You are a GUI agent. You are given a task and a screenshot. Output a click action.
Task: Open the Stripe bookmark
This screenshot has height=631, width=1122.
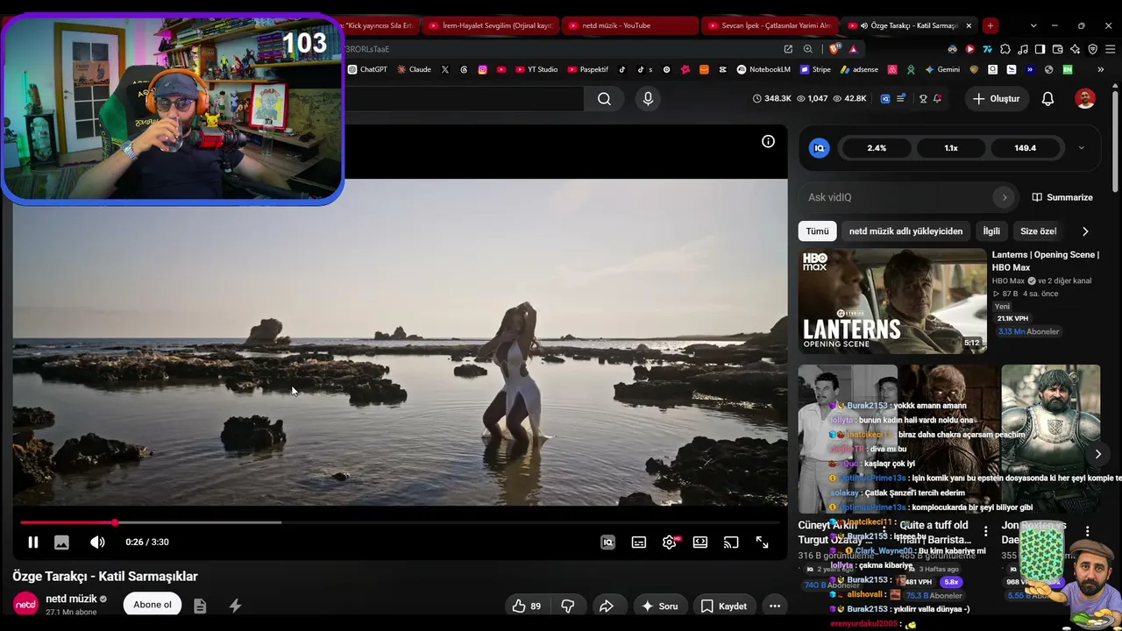click(815, 69)
